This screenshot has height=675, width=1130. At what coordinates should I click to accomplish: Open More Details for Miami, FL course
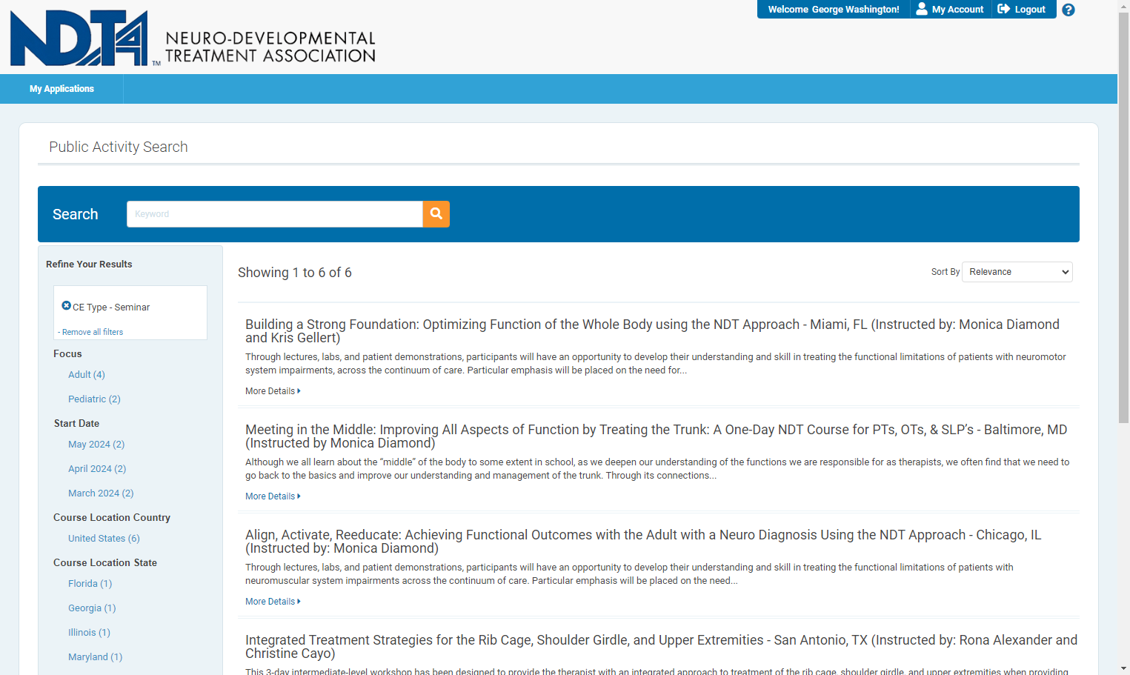pyautogui.click(x=273, y=391)
